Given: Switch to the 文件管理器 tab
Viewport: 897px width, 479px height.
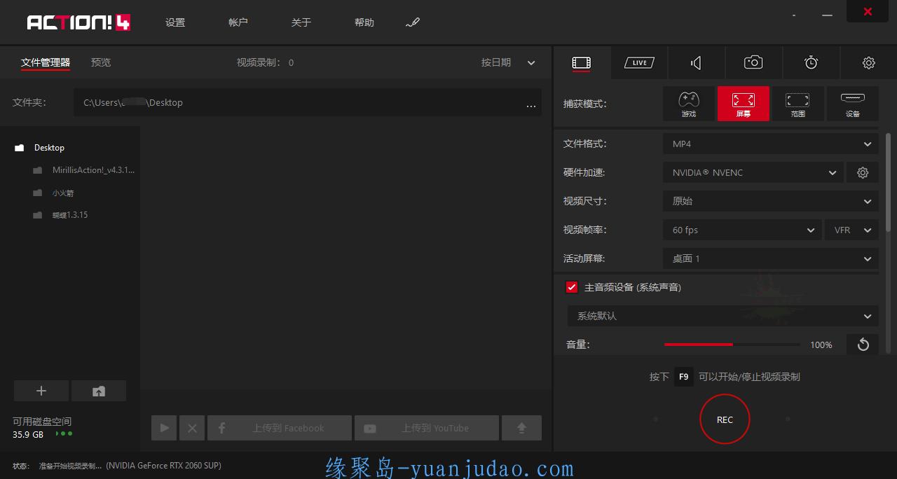Looking at the screenshot, I should pos(46,62).
